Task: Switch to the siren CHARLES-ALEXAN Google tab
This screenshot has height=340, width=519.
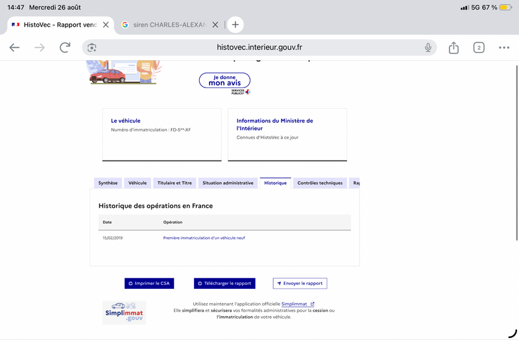Action: (x=164, y=25)
